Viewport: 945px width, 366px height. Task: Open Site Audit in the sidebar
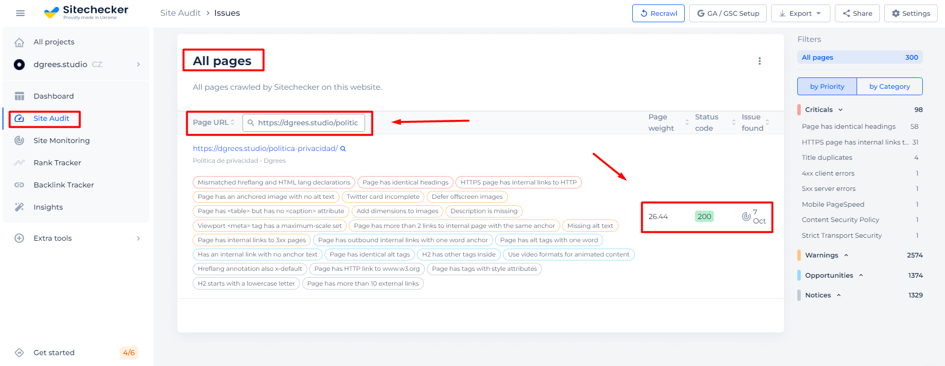tap(51, 118)
